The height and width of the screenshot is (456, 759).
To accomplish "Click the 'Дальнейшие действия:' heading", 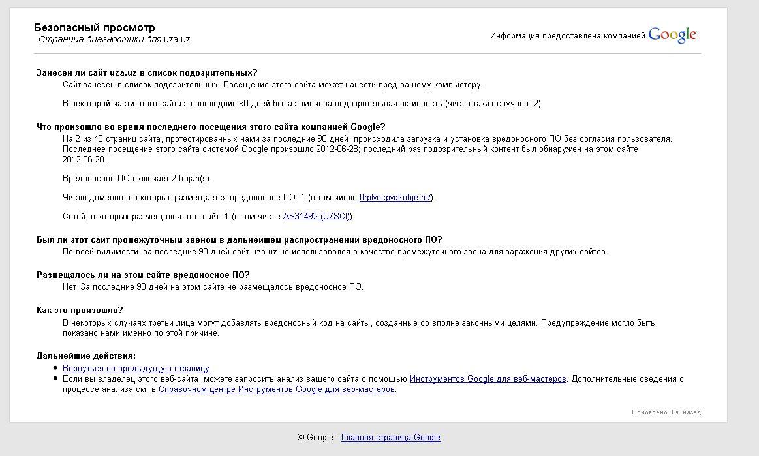I will coord(86,356).
